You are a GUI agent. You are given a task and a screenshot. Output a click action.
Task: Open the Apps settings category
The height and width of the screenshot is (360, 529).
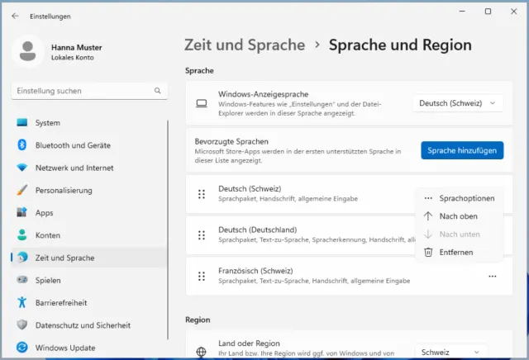[x=44, y=212]
